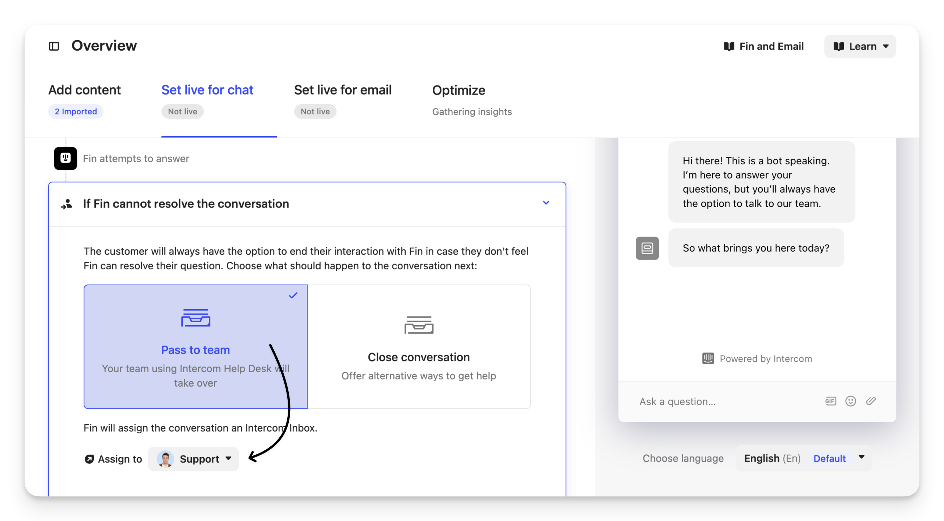Open the Learn dropdown menu

(x=860, y=46)
